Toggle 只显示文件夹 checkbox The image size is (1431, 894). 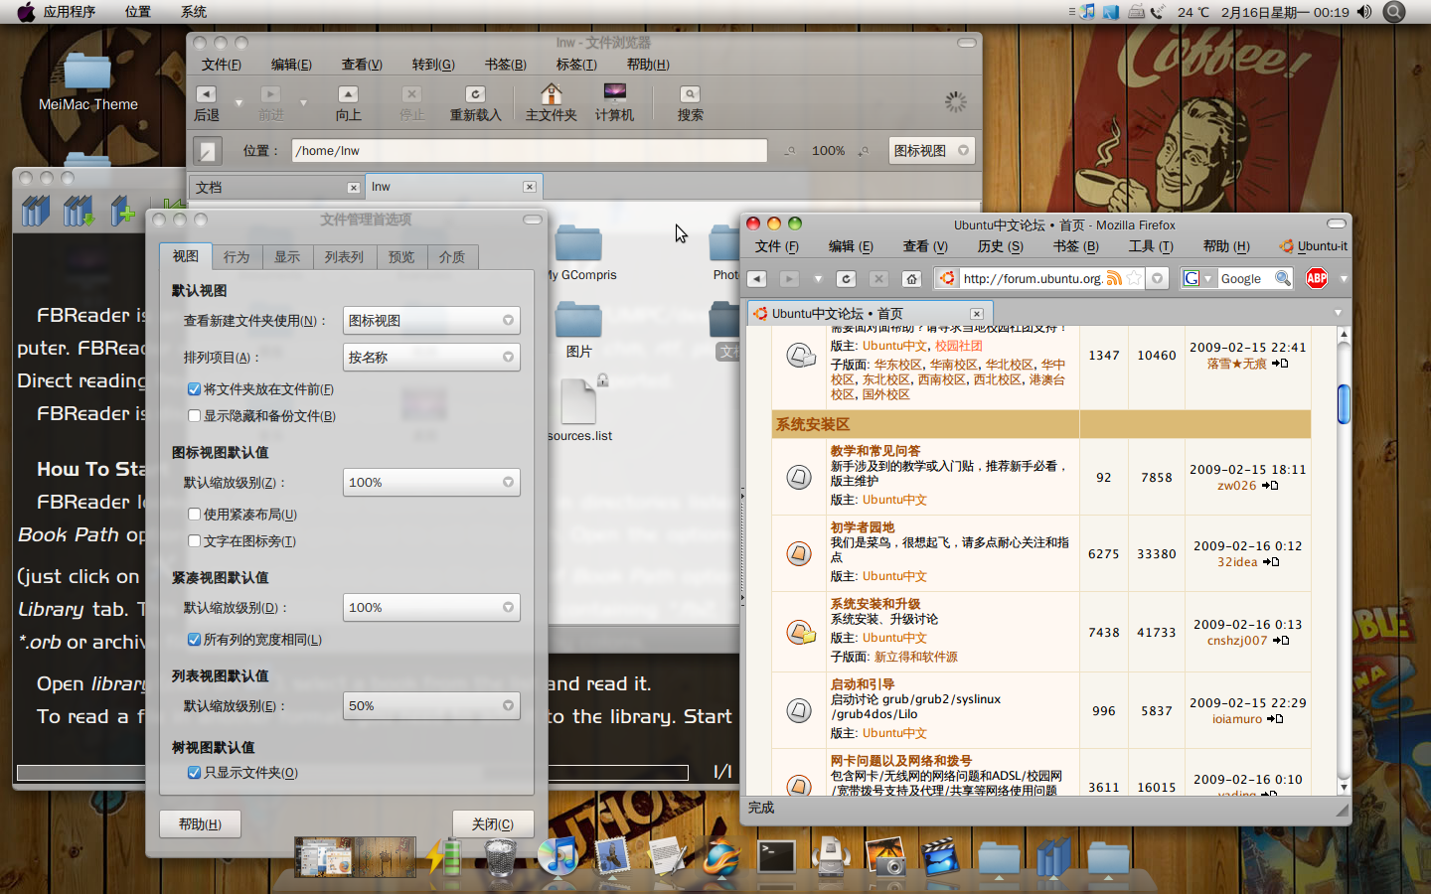click(x=195, y=773)
